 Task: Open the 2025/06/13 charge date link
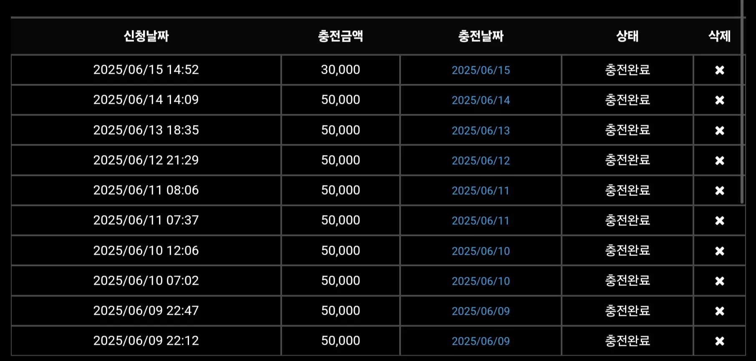481,130
